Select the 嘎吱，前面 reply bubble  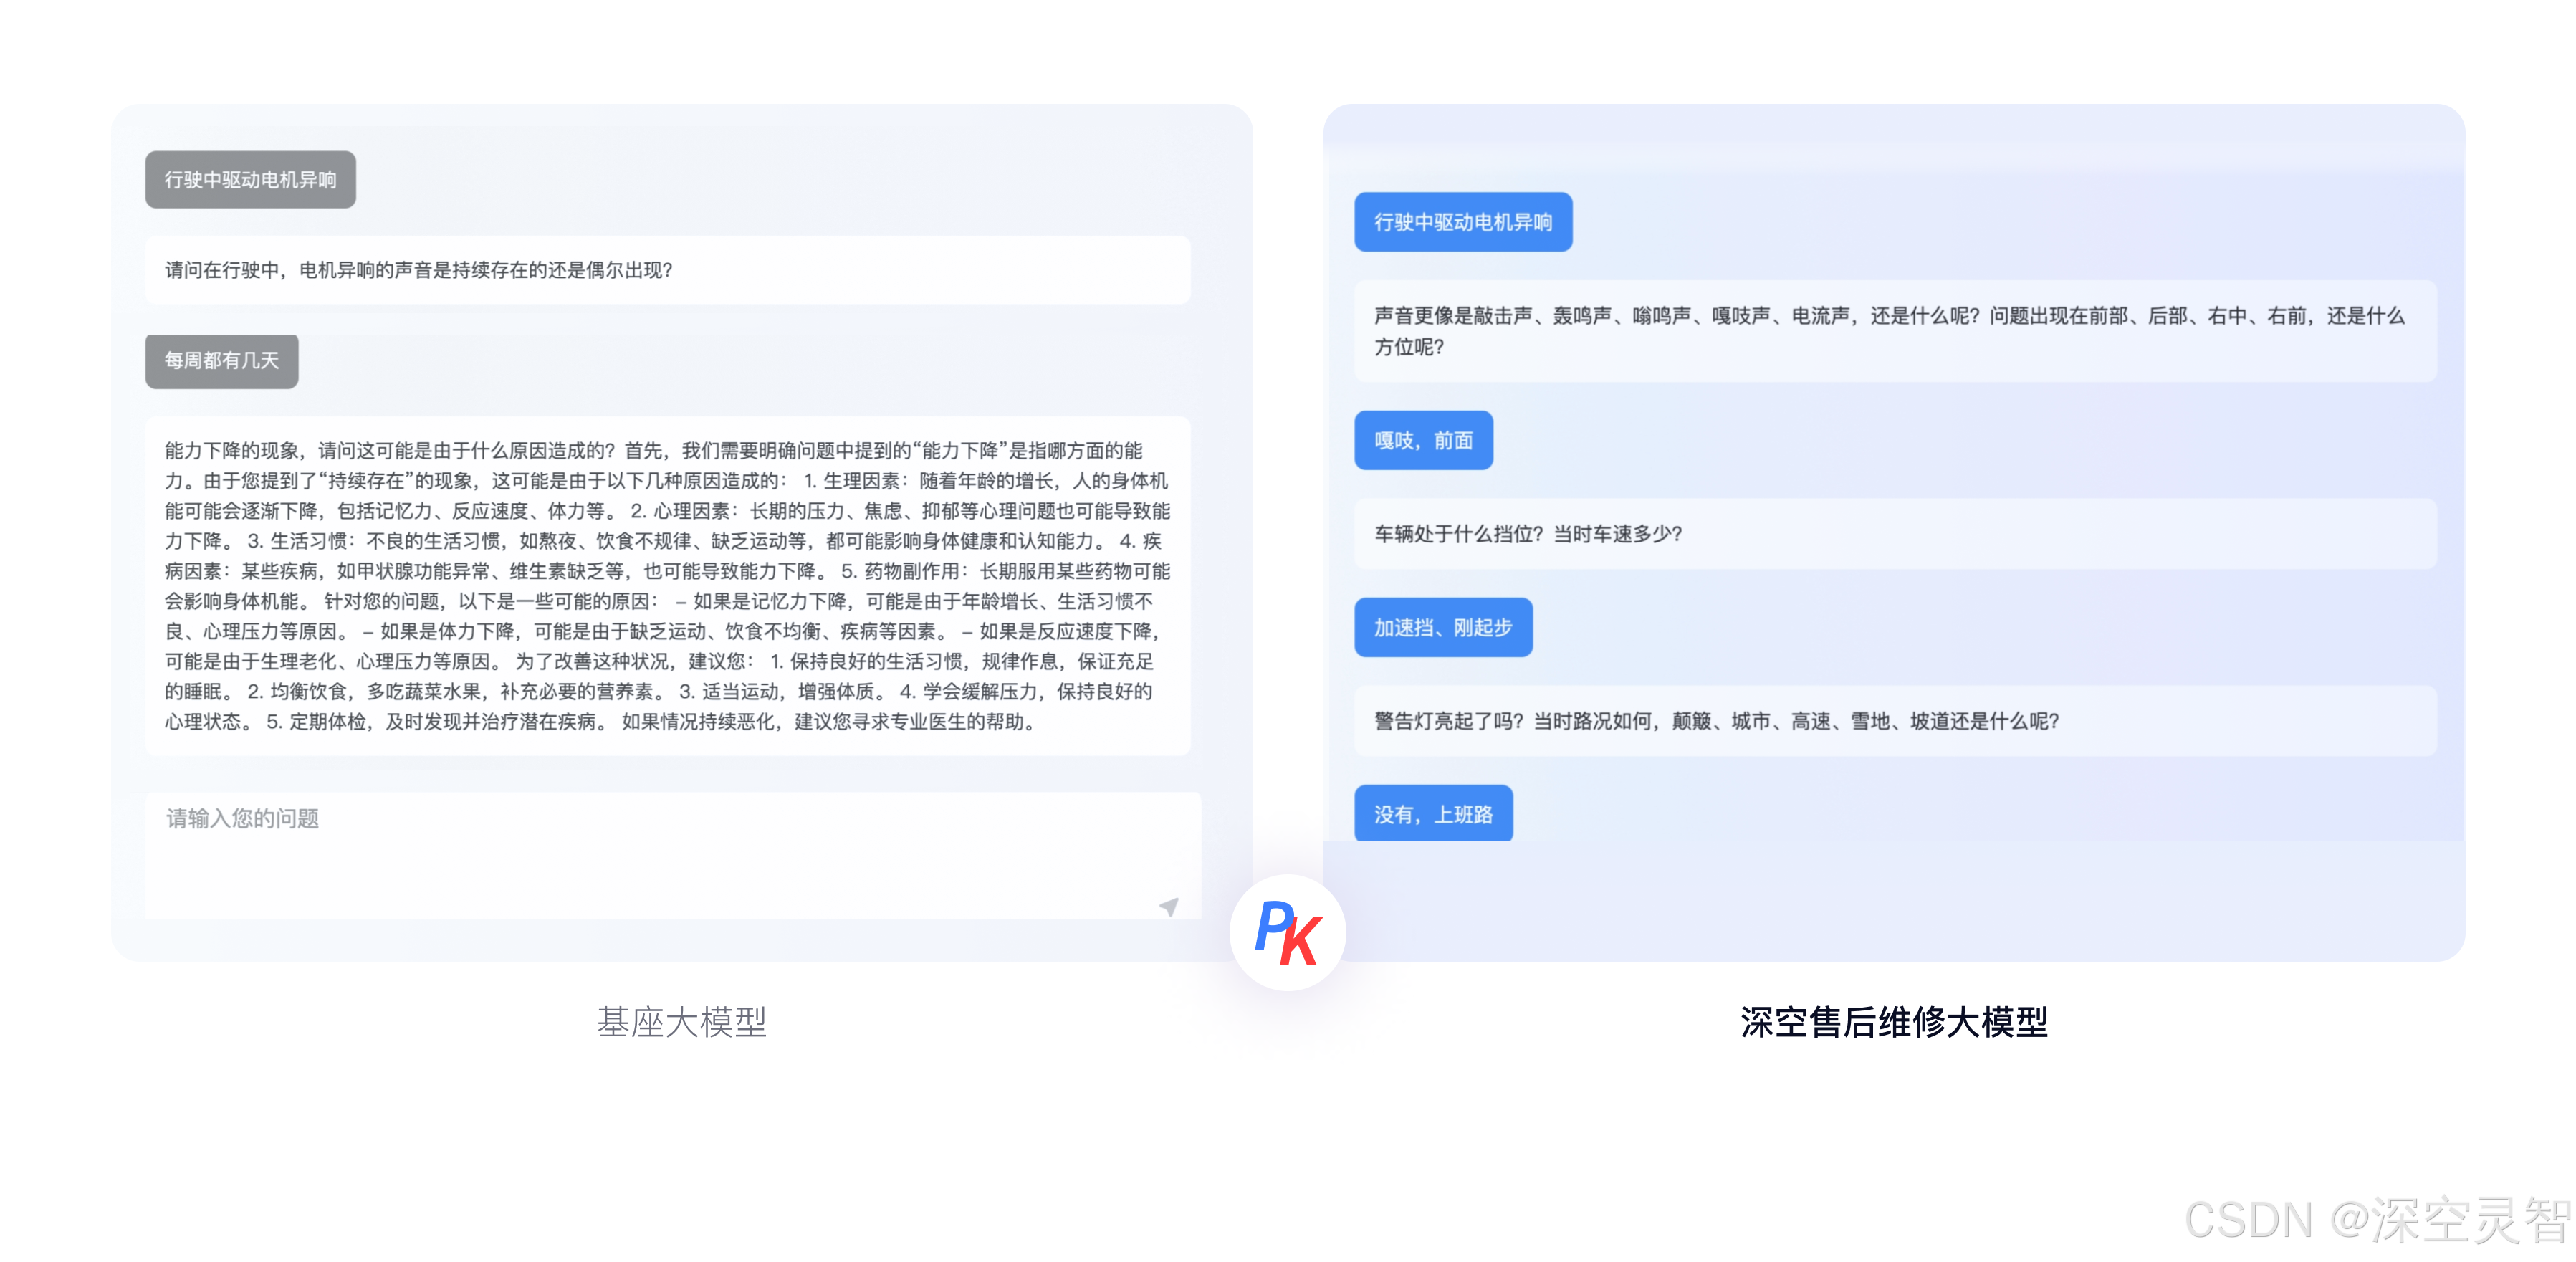tap(1422, 440)
